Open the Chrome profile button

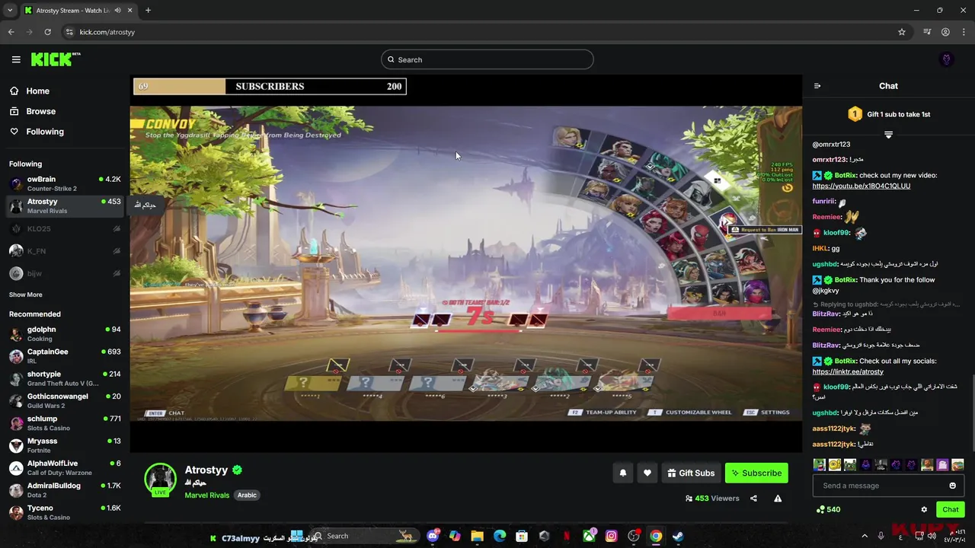point(945,32)
